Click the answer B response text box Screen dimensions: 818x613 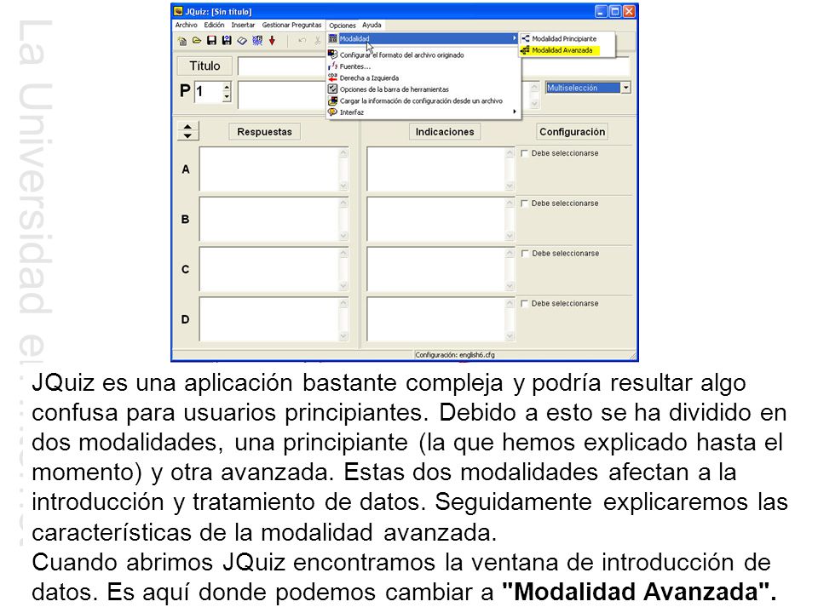(269, 220)
